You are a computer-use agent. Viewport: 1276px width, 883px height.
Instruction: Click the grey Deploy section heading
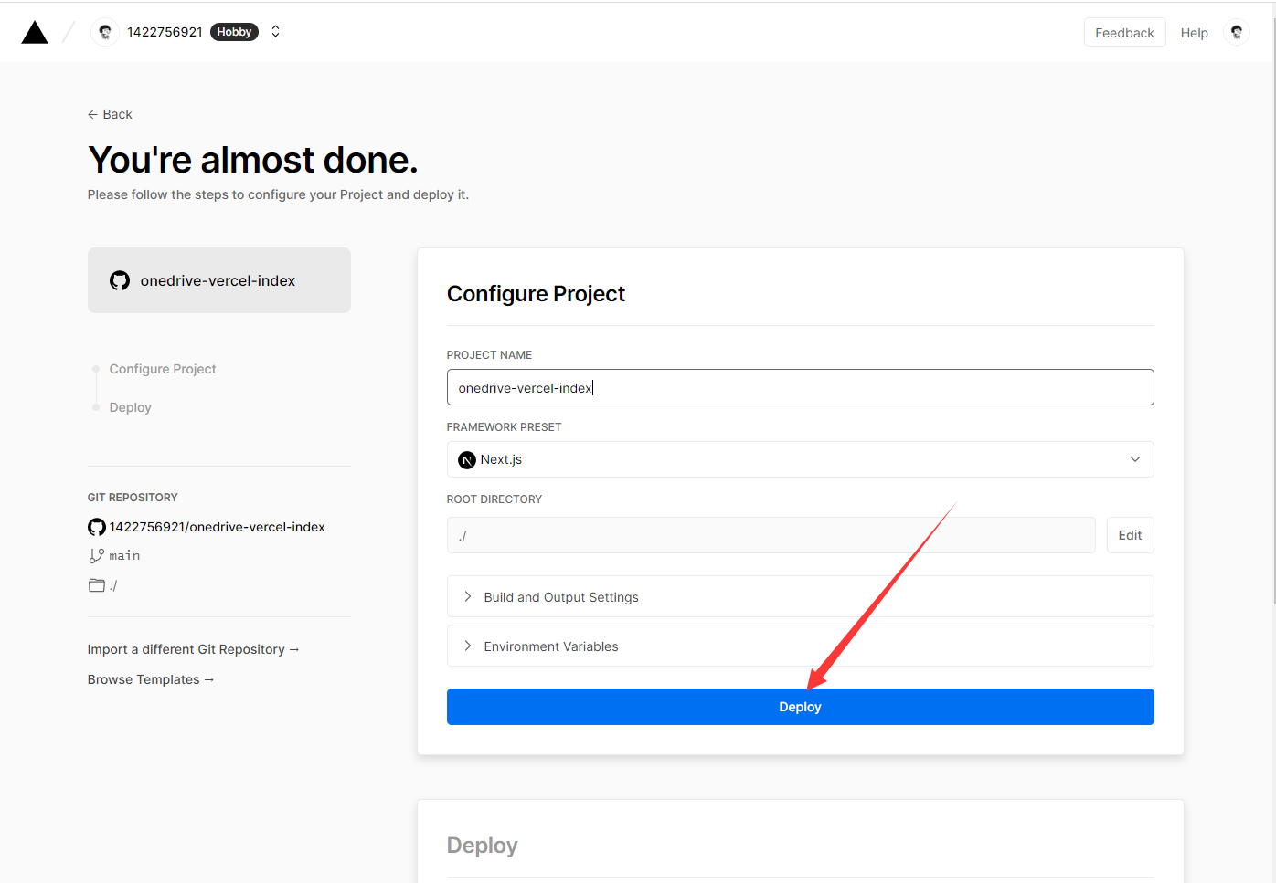point(482,846)
